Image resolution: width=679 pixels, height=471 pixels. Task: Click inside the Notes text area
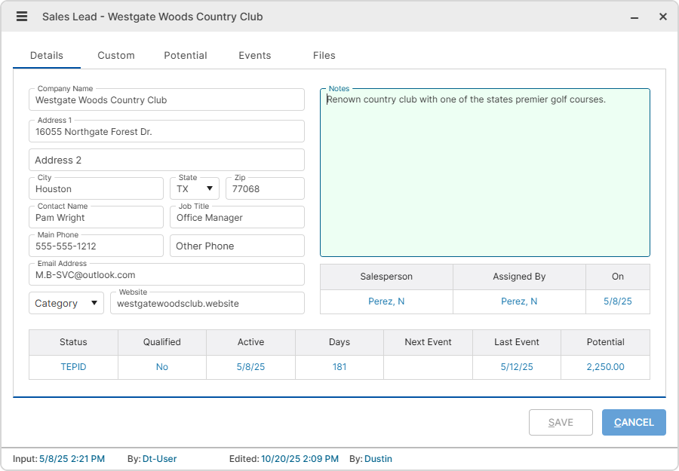coord(485,173)
